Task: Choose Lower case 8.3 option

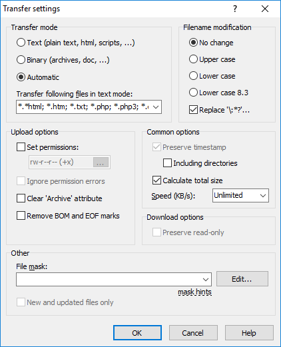Action: (x=193, y=93)
